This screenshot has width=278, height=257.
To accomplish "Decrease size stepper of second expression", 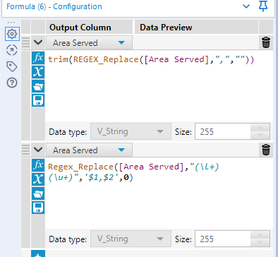I will [x=260, y=242].
